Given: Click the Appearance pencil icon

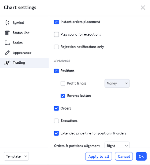Looking at the screenshot, I should click(7, 53).
